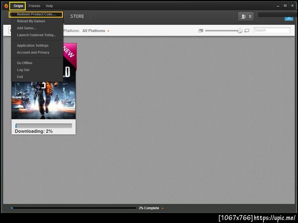
Task: Choose Reload My Games
Action: (31, 21)
